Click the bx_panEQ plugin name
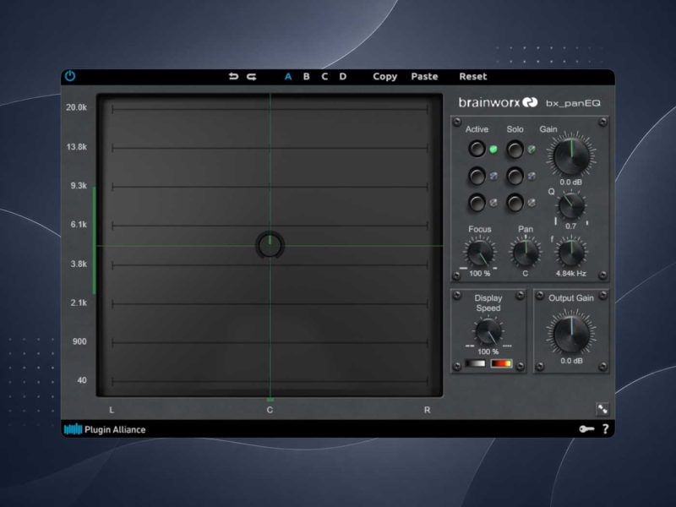This screenshot has width=676, height=507. [573, 103]
